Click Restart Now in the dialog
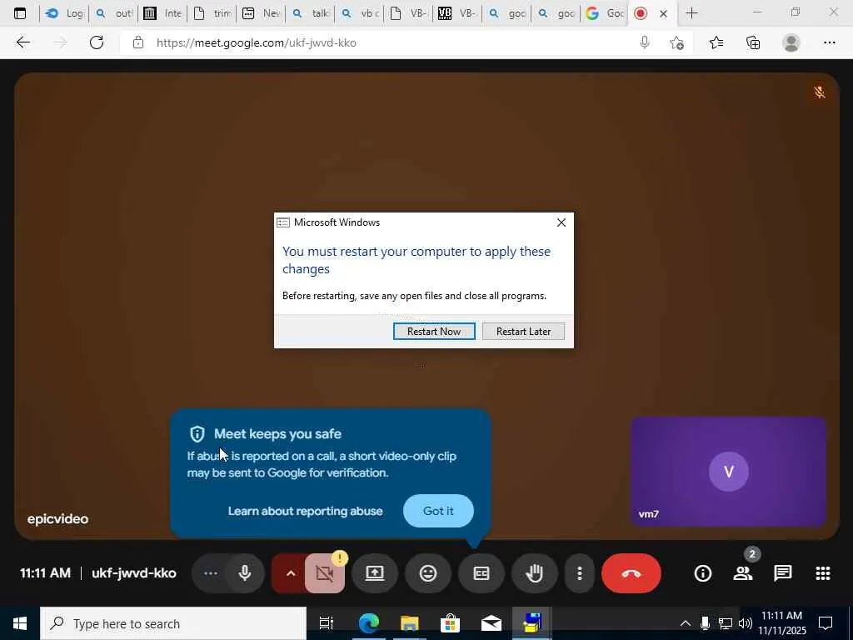The image size is (853, 640). pyautogui.click(x=434, y=332)
